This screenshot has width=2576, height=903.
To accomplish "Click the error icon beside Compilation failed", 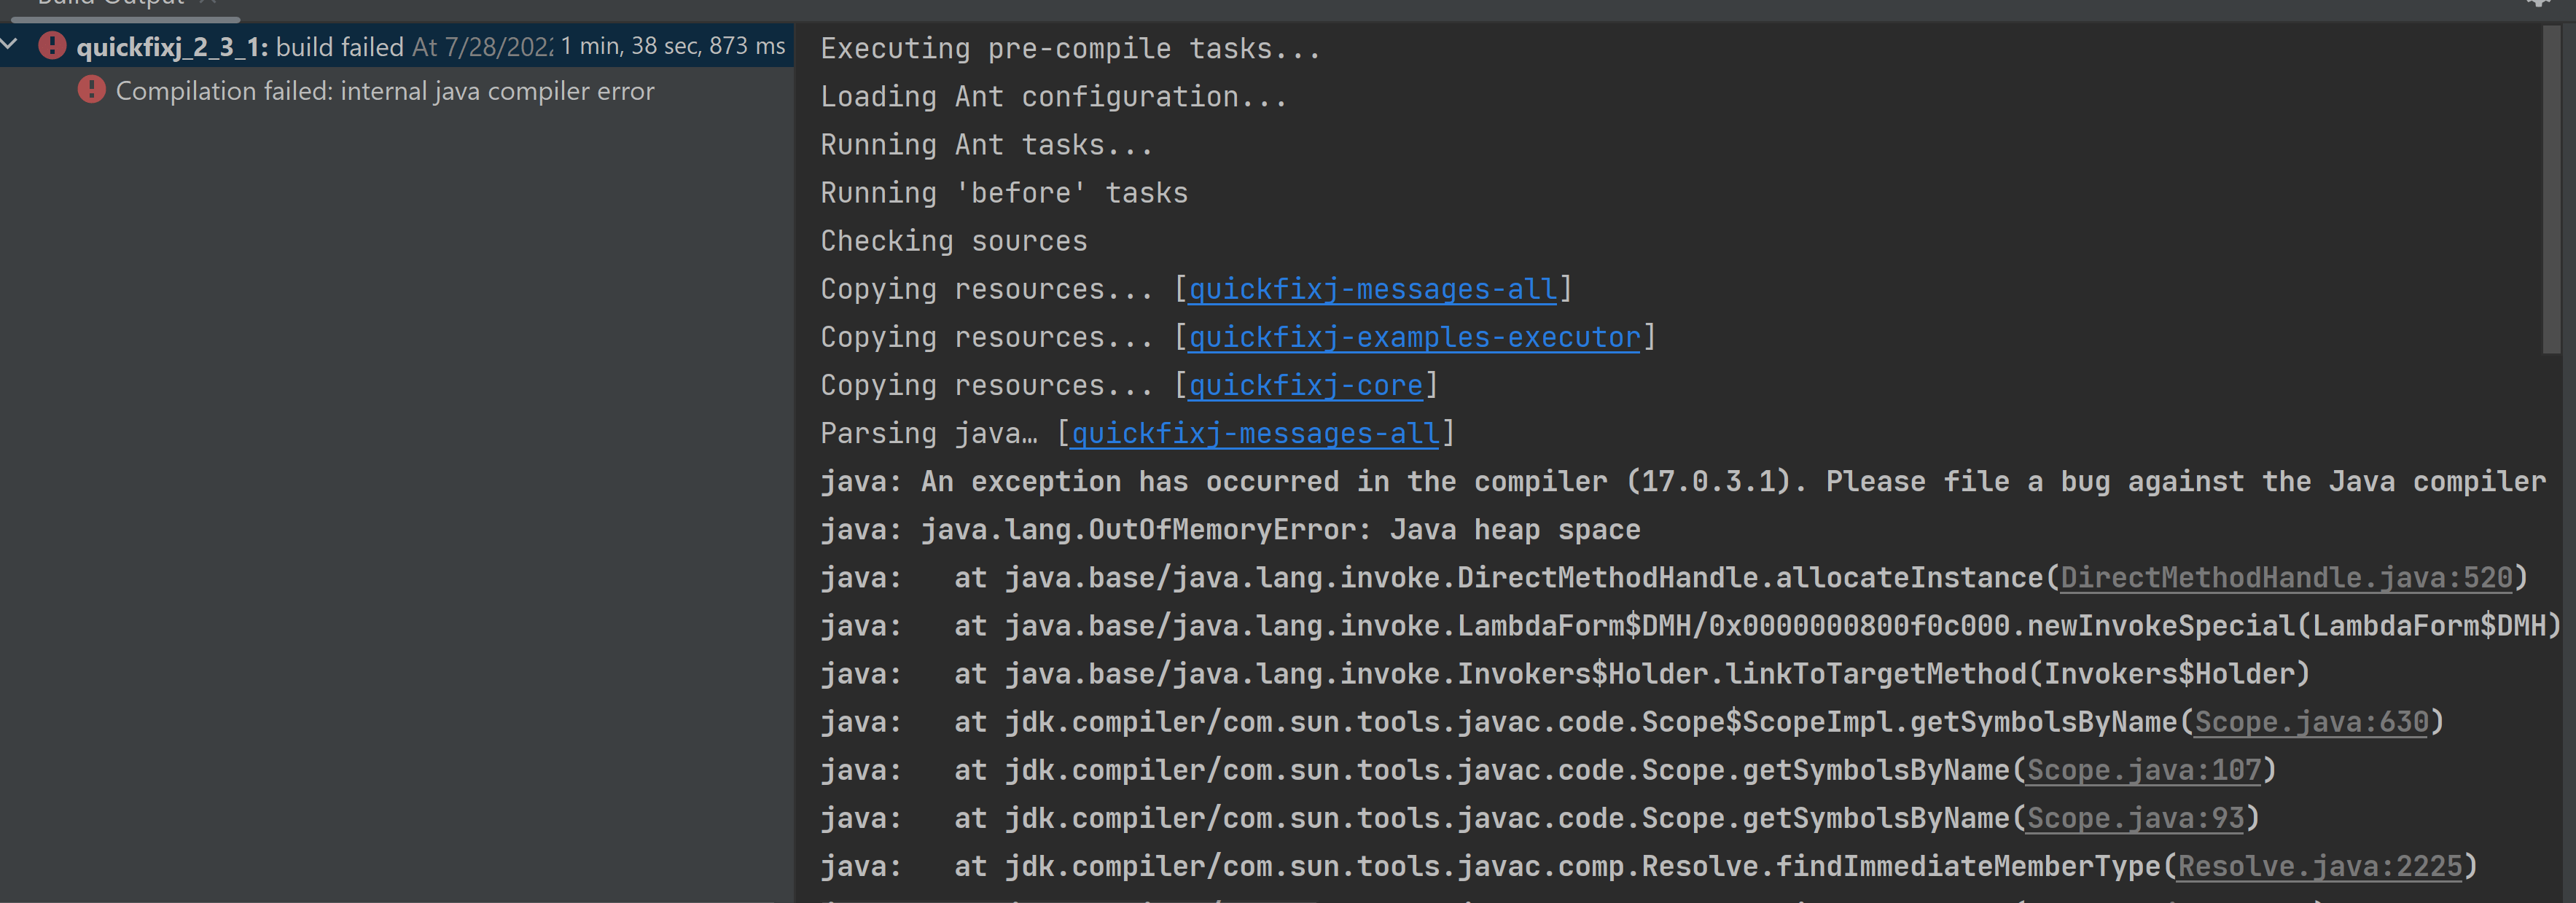I will tap(91, 90).
